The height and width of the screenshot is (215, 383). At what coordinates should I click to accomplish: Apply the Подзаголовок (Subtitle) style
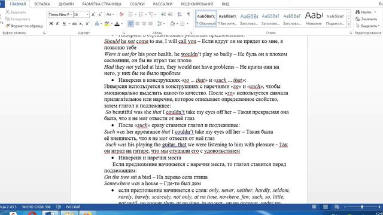click(335, 19)
